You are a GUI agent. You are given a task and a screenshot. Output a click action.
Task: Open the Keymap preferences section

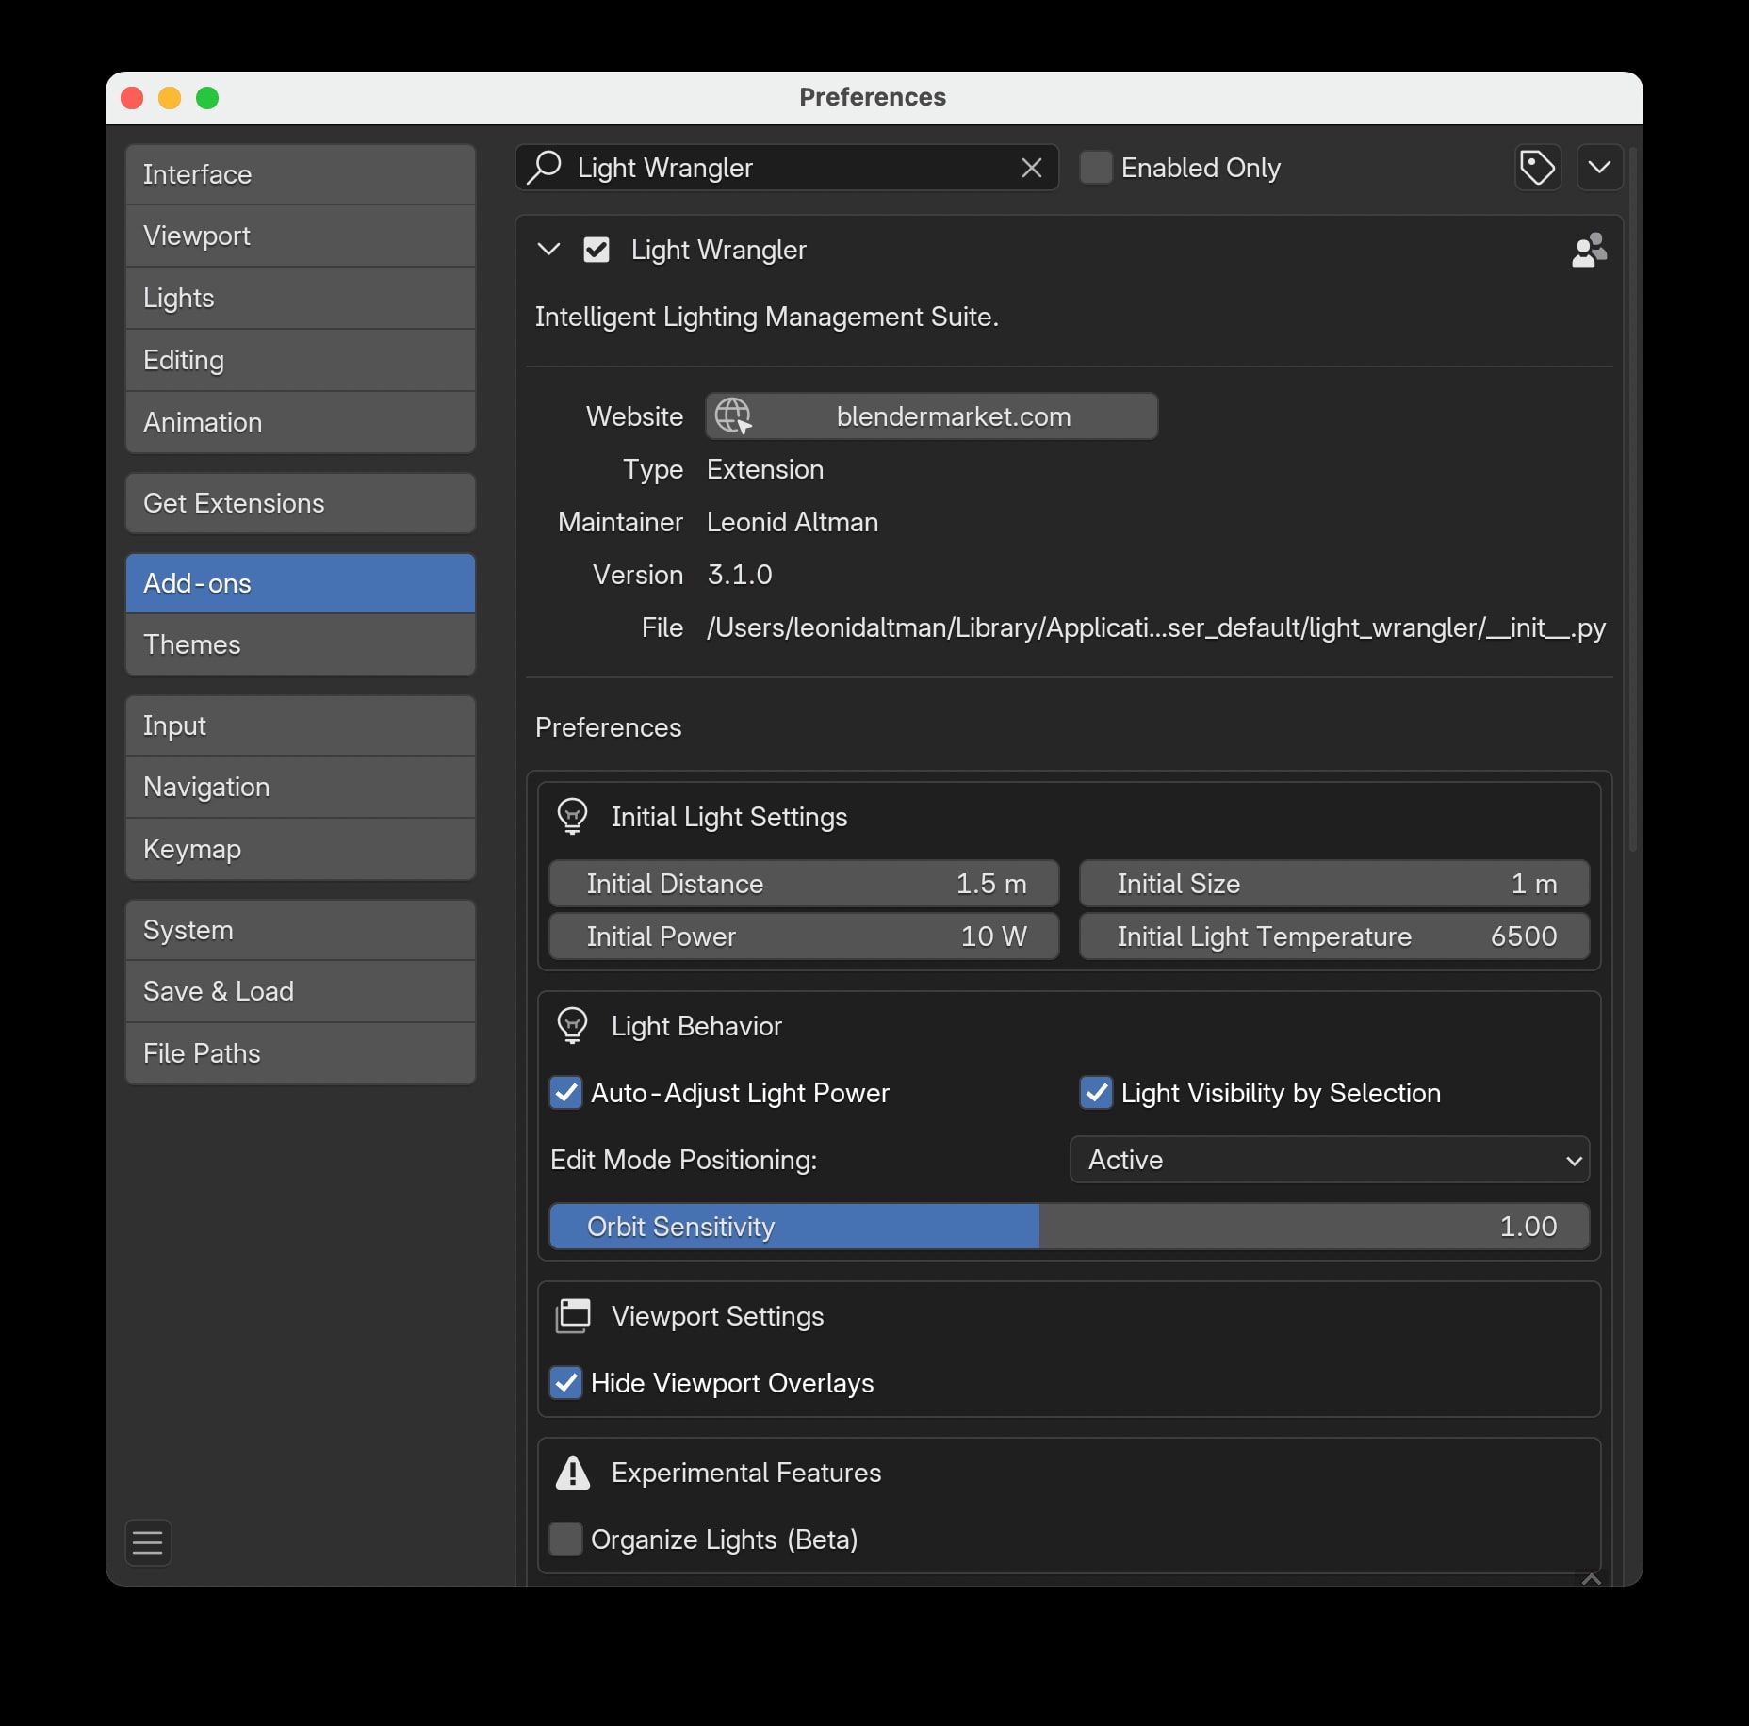(300, 849)
